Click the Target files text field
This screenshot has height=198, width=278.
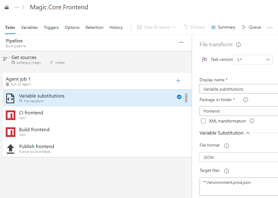click(x=238, y=187)
